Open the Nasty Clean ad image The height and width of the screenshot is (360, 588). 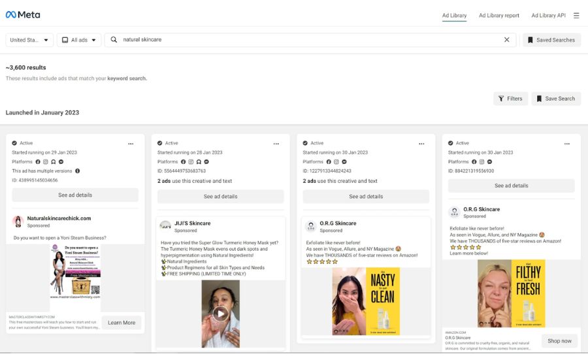[366, 301]
